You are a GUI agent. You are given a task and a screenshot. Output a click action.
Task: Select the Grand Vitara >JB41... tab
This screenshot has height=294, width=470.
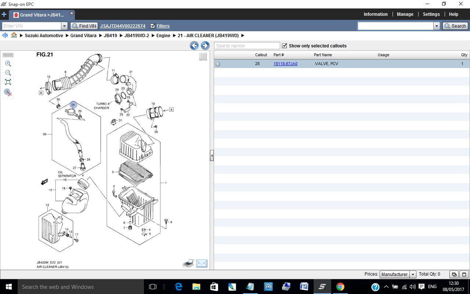(x=42, y=15)
